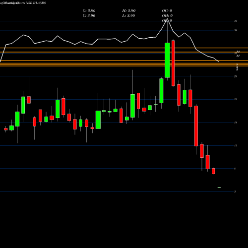Click the 36 price axis label
248x248 pixels.
(x=236, y=30)
